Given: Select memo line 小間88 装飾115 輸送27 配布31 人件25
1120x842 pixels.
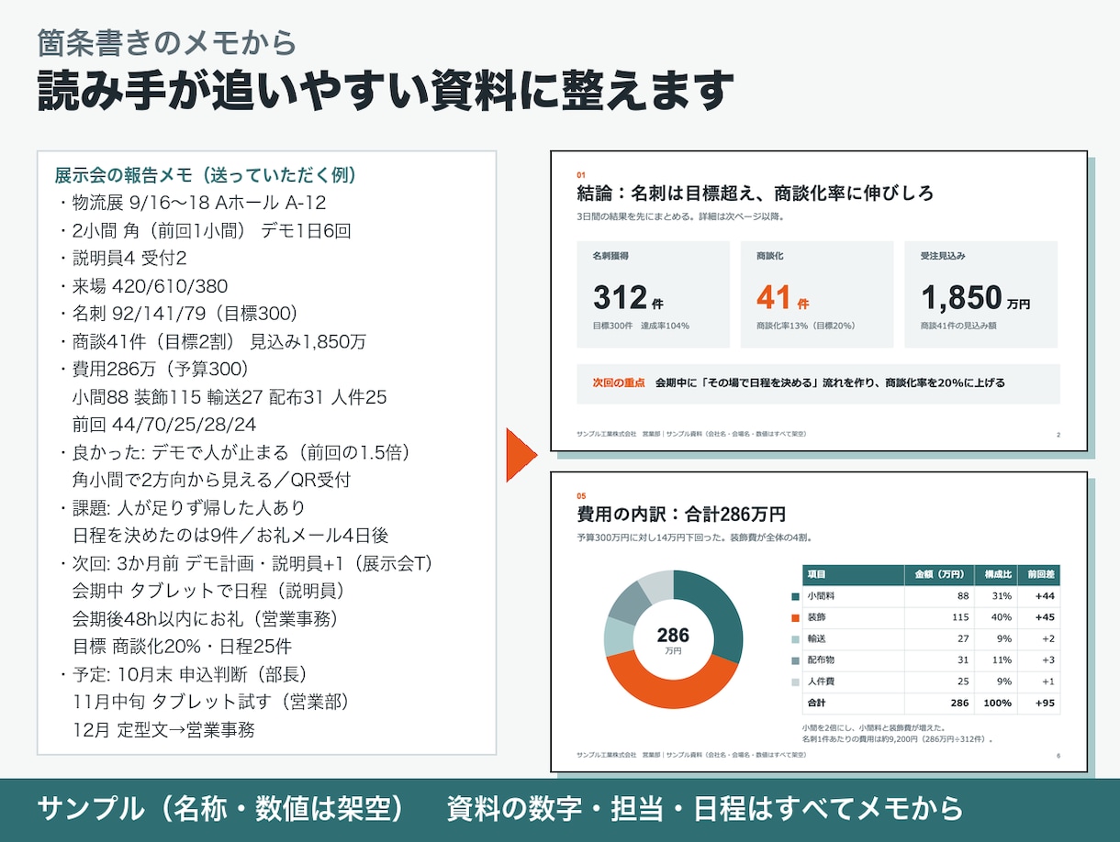Looking at the screenshot, I should (230, 397).
